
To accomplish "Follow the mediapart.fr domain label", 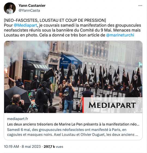I will pos(17,119).
